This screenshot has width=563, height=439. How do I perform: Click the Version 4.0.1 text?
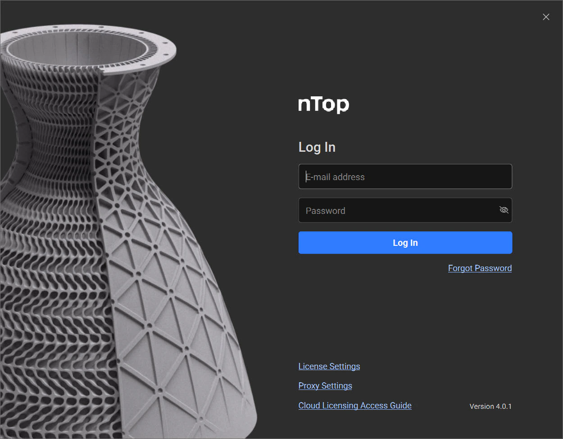click(490, 406)
